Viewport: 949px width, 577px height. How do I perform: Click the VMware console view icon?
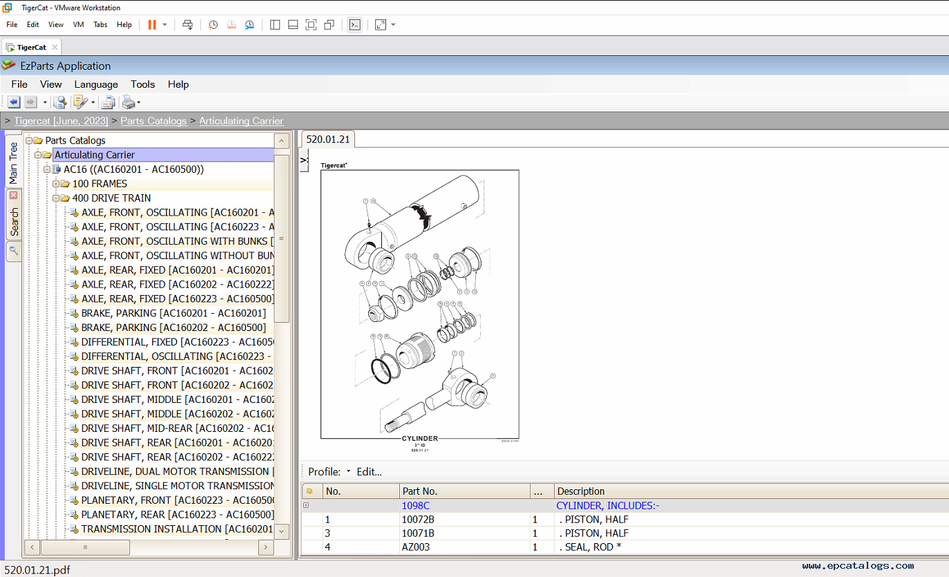[x=354, y=24]
